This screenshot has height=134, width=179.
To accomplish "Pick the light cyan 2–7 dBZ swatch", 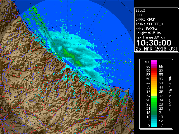I will (154, 125).
